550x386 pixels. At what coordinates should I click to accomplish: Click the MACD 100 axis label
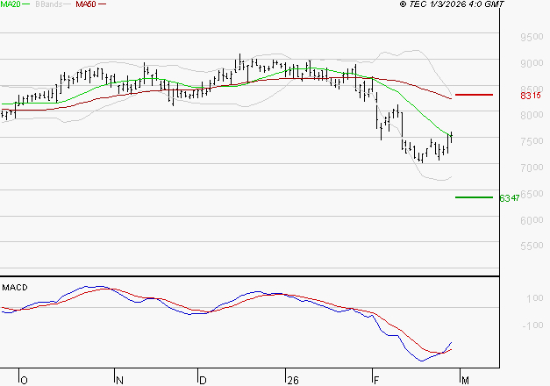(x=535, y=298)
